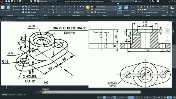Expand the Solid Editing panel
Viewport: 176px width, 99px height.
pyautogui.click(x=31, y=15)
